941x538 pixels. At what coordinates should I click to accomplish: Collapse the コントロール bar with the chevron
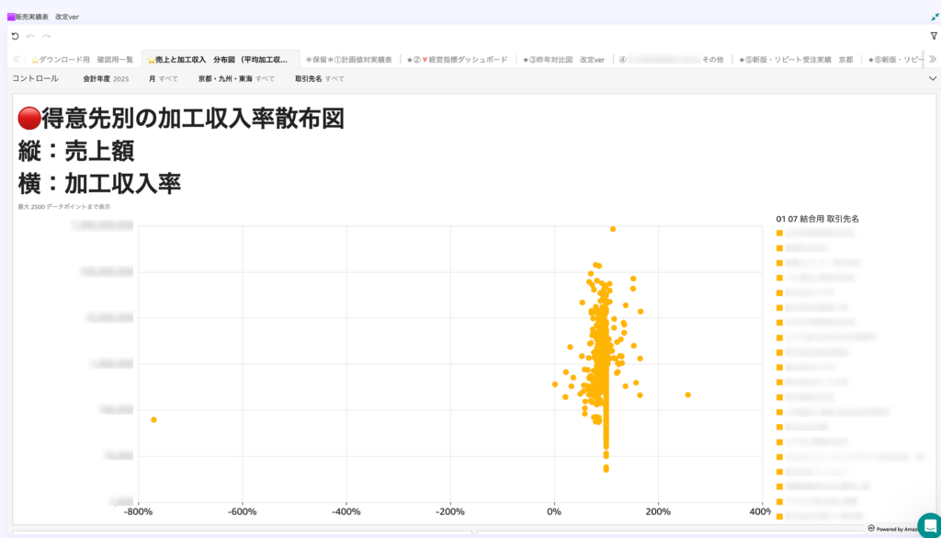[933, 79]
